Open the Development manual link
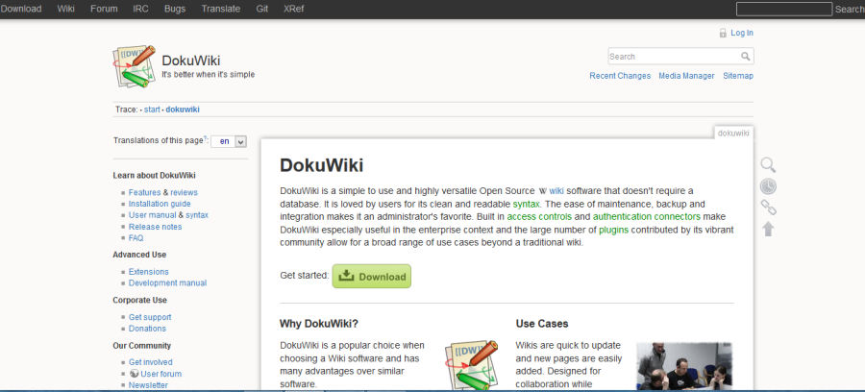865x392 pixels. coord(167,282)
